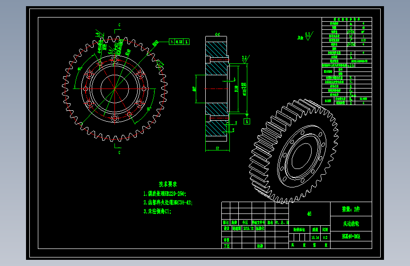Viewport: 410px width, 266px height.
Task: Click the 标准化 cell in title block
Action: pos(260,228)
